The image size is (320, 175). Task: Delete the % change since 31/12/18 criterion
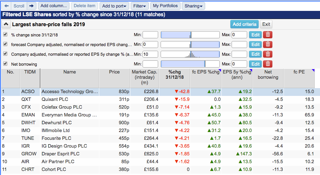click(268, 35)
